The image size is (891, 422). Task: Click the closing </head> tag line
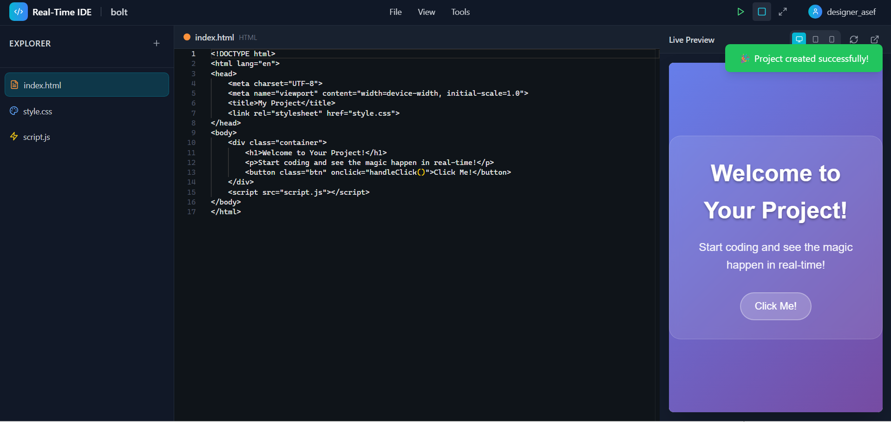point(226,123)
